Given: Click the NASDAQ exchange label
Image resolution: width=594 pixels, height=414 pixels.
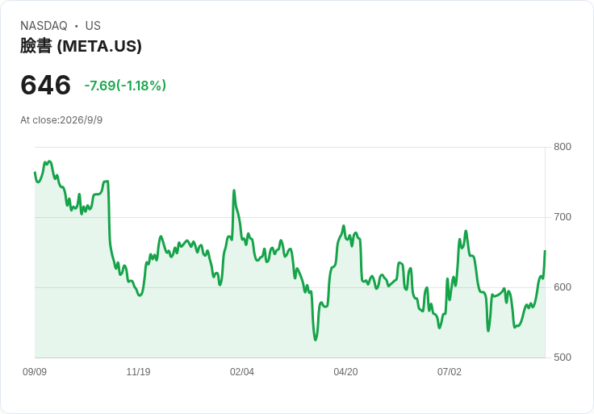Looking at the screenshot, I should point(44,26).
